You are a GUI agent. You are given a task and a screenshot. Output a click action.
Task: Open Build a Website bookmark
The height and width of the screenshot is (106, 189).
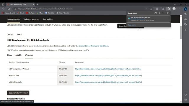pos(62,13)
